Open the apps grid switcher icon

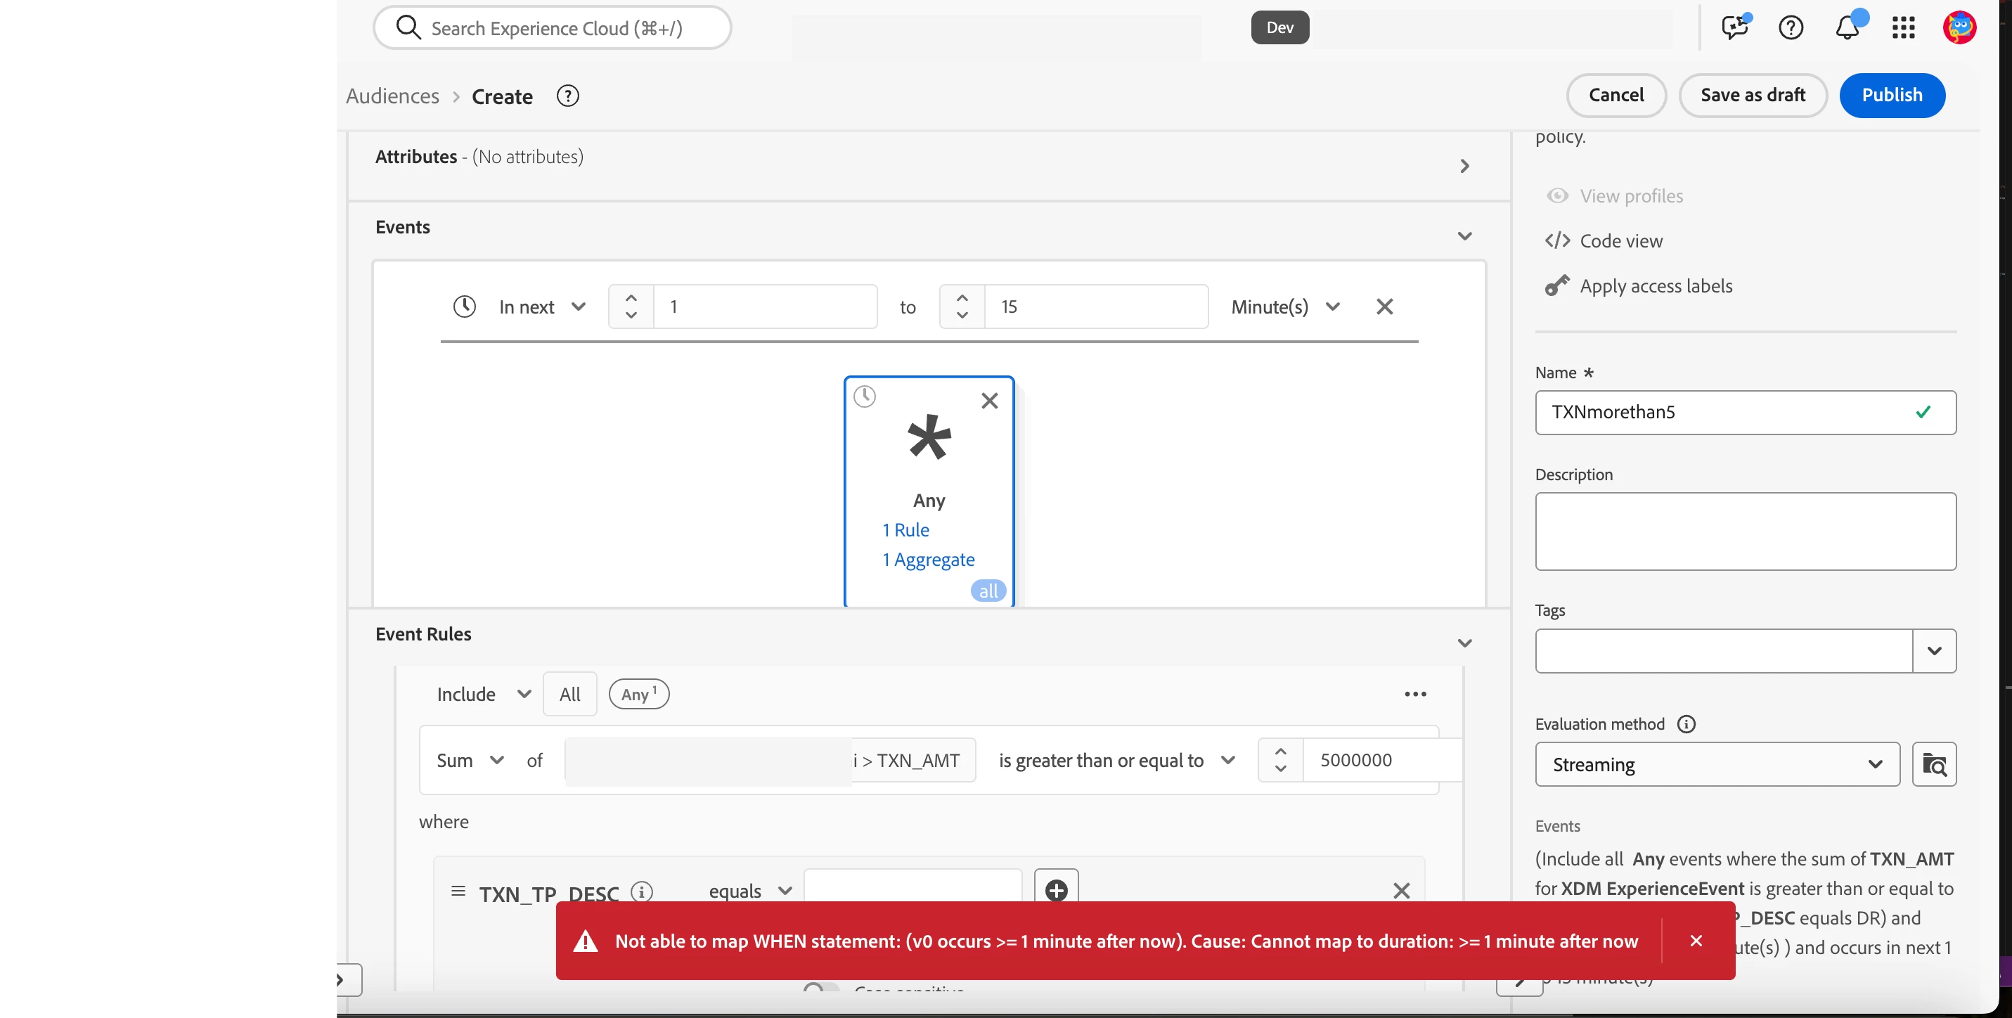point(1904,28)
